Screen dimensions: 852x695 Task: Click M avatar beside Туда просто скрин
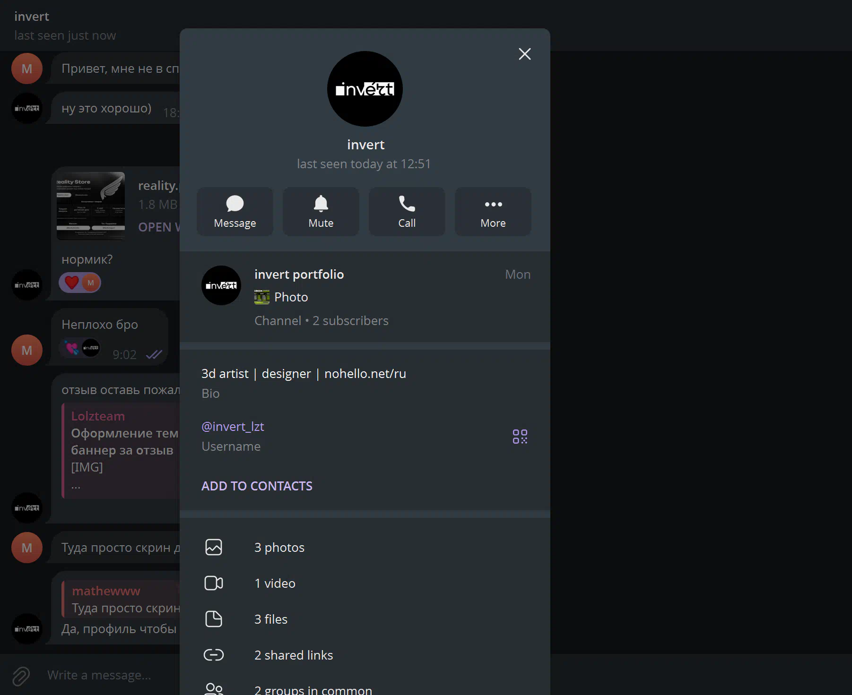pyautogui.click(x=27, y=548)
